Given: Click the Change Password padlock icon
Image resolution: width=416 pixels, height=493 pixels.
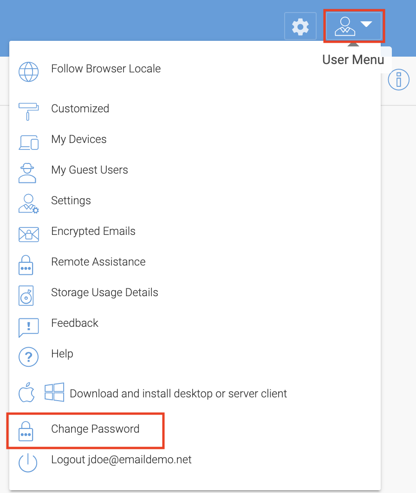Looking at the screenshot, I should 26,431.
